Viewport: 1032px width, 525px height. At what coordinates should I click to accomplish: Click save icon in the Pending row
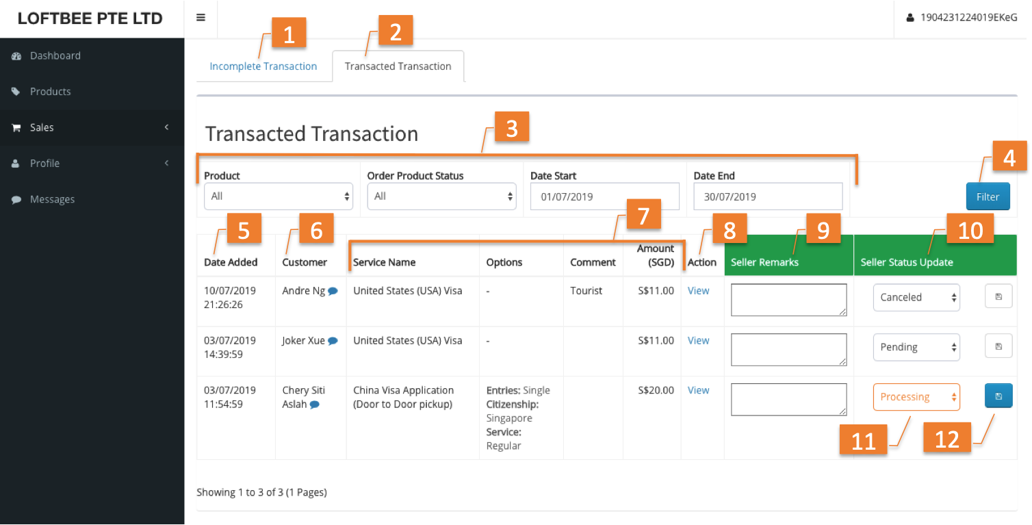(x=998, y=346)
